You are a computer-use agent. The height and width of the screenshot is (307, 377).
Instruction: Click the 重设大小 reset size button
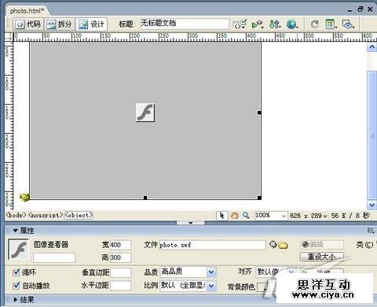(321, 257)
